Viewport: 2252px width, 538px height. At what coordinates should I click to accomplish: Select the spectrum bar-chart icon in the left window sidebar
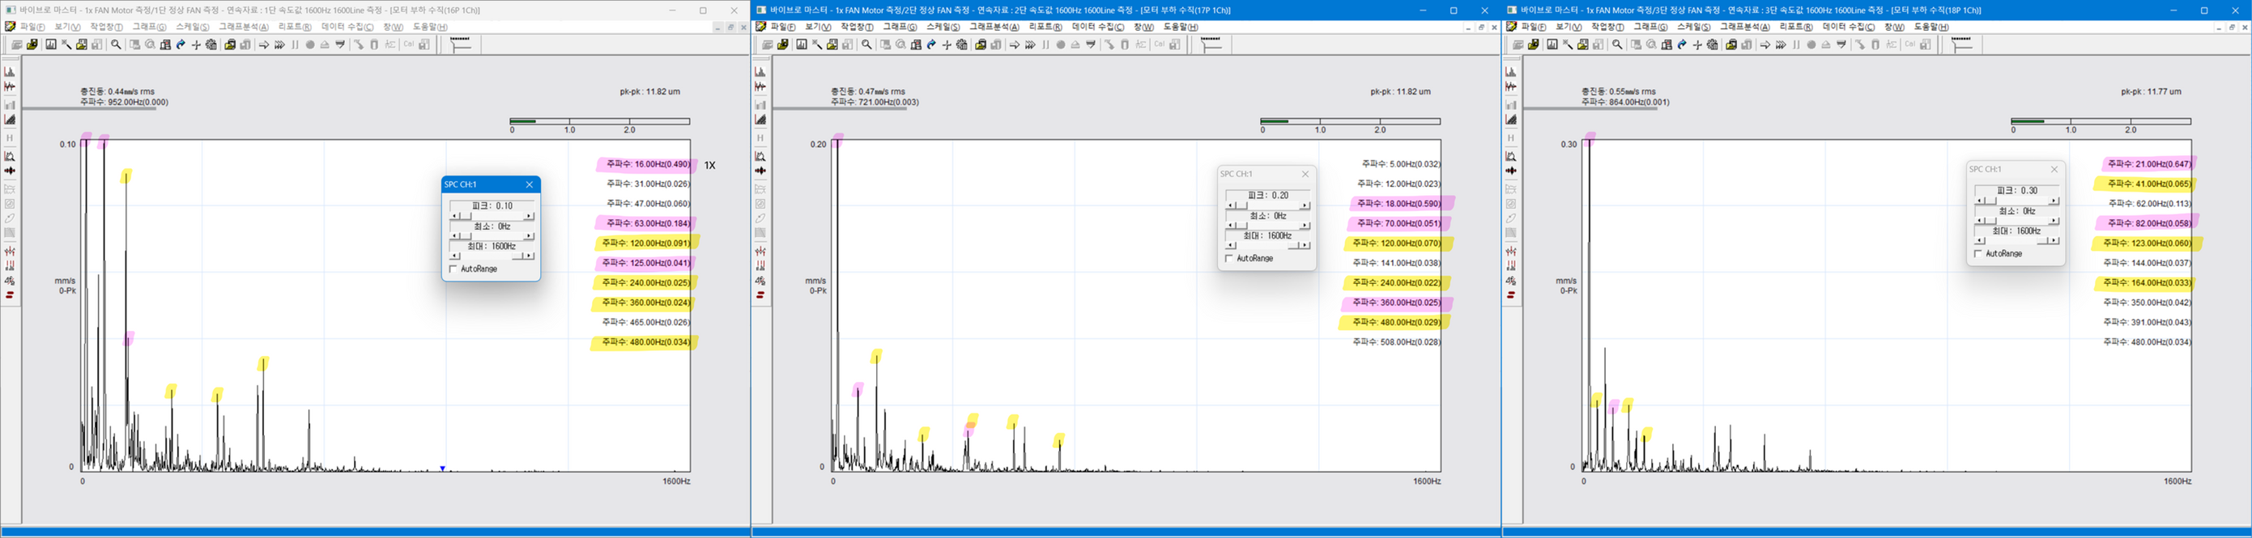coord(10,72)
